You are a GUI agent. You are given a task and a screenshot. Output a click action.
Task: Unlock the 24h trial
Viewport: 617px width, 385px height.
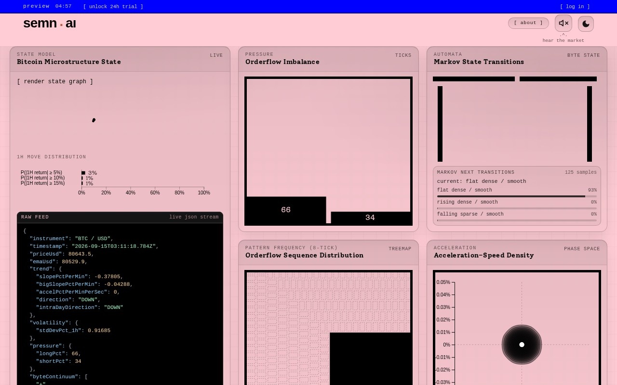point(113,6)
